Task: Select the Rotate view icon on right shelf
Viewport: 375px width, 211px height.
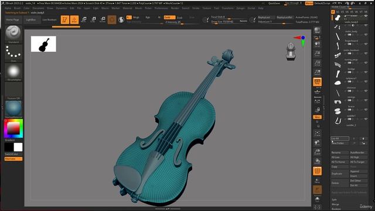Action: point(318,162)
